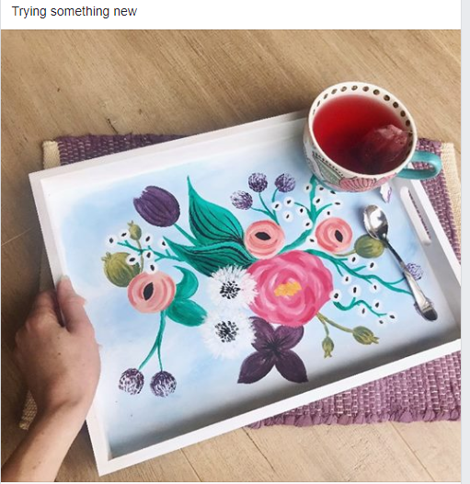
Task: Click the peach flower beside the spoon
Action: [333, 234]
